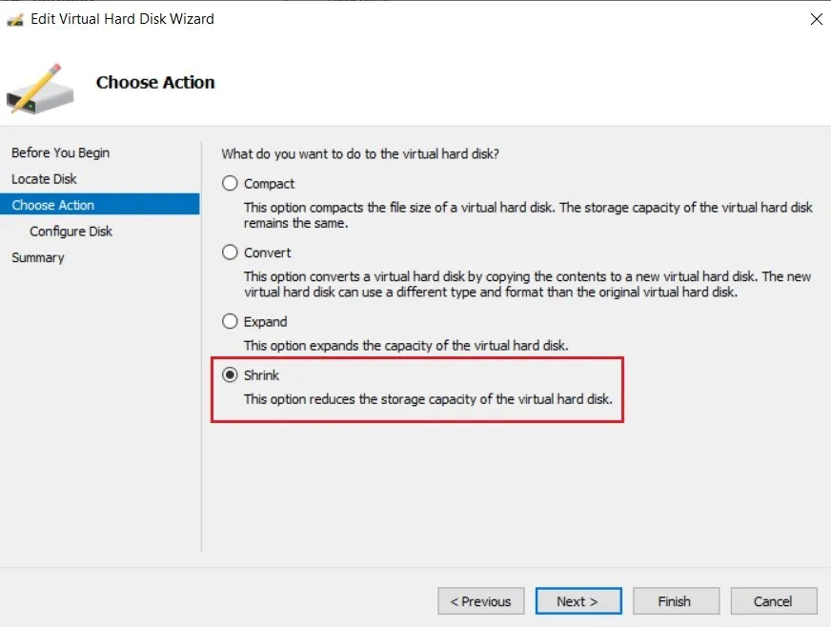This screenshot has width=831, height=627.
Task: Select the highlighted Choose Action step
Action: coord(53,205)
